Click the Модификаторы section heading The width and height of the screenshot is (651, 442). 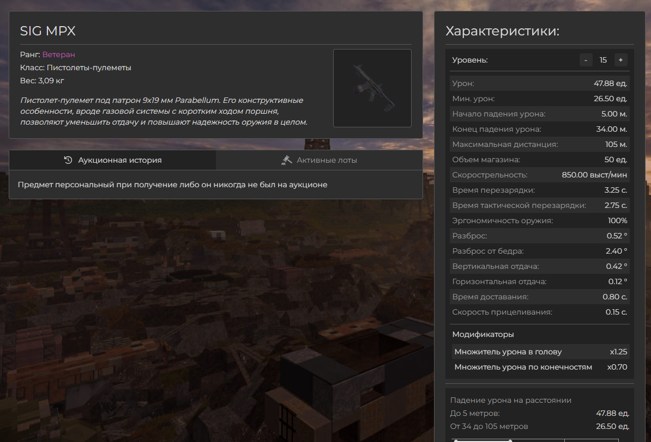483,334
